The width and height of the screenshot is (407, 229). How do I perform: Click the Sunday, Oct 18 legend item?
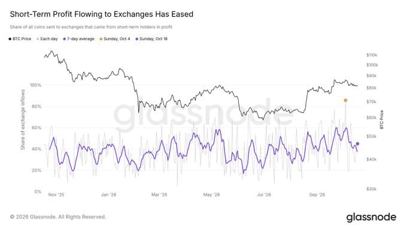pos(151,39)
